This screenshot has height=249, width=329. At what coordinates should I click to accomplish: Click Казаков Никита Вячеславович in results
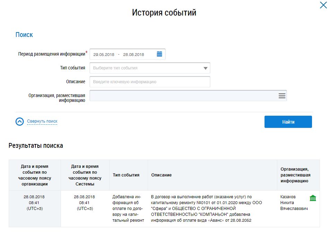click(x=294, y=203)
